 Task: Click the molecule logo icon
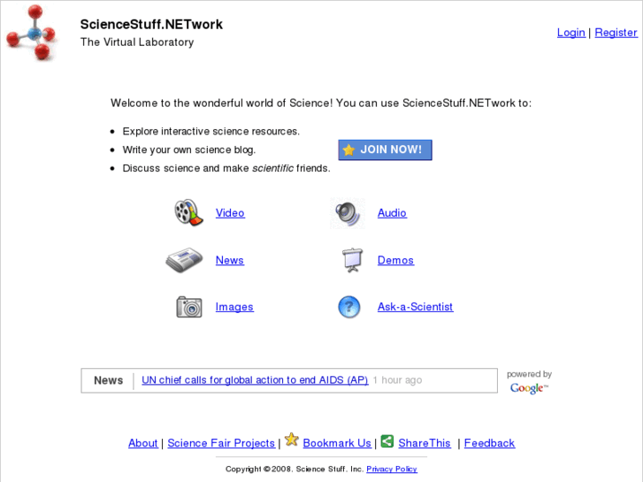click(31, 34)
